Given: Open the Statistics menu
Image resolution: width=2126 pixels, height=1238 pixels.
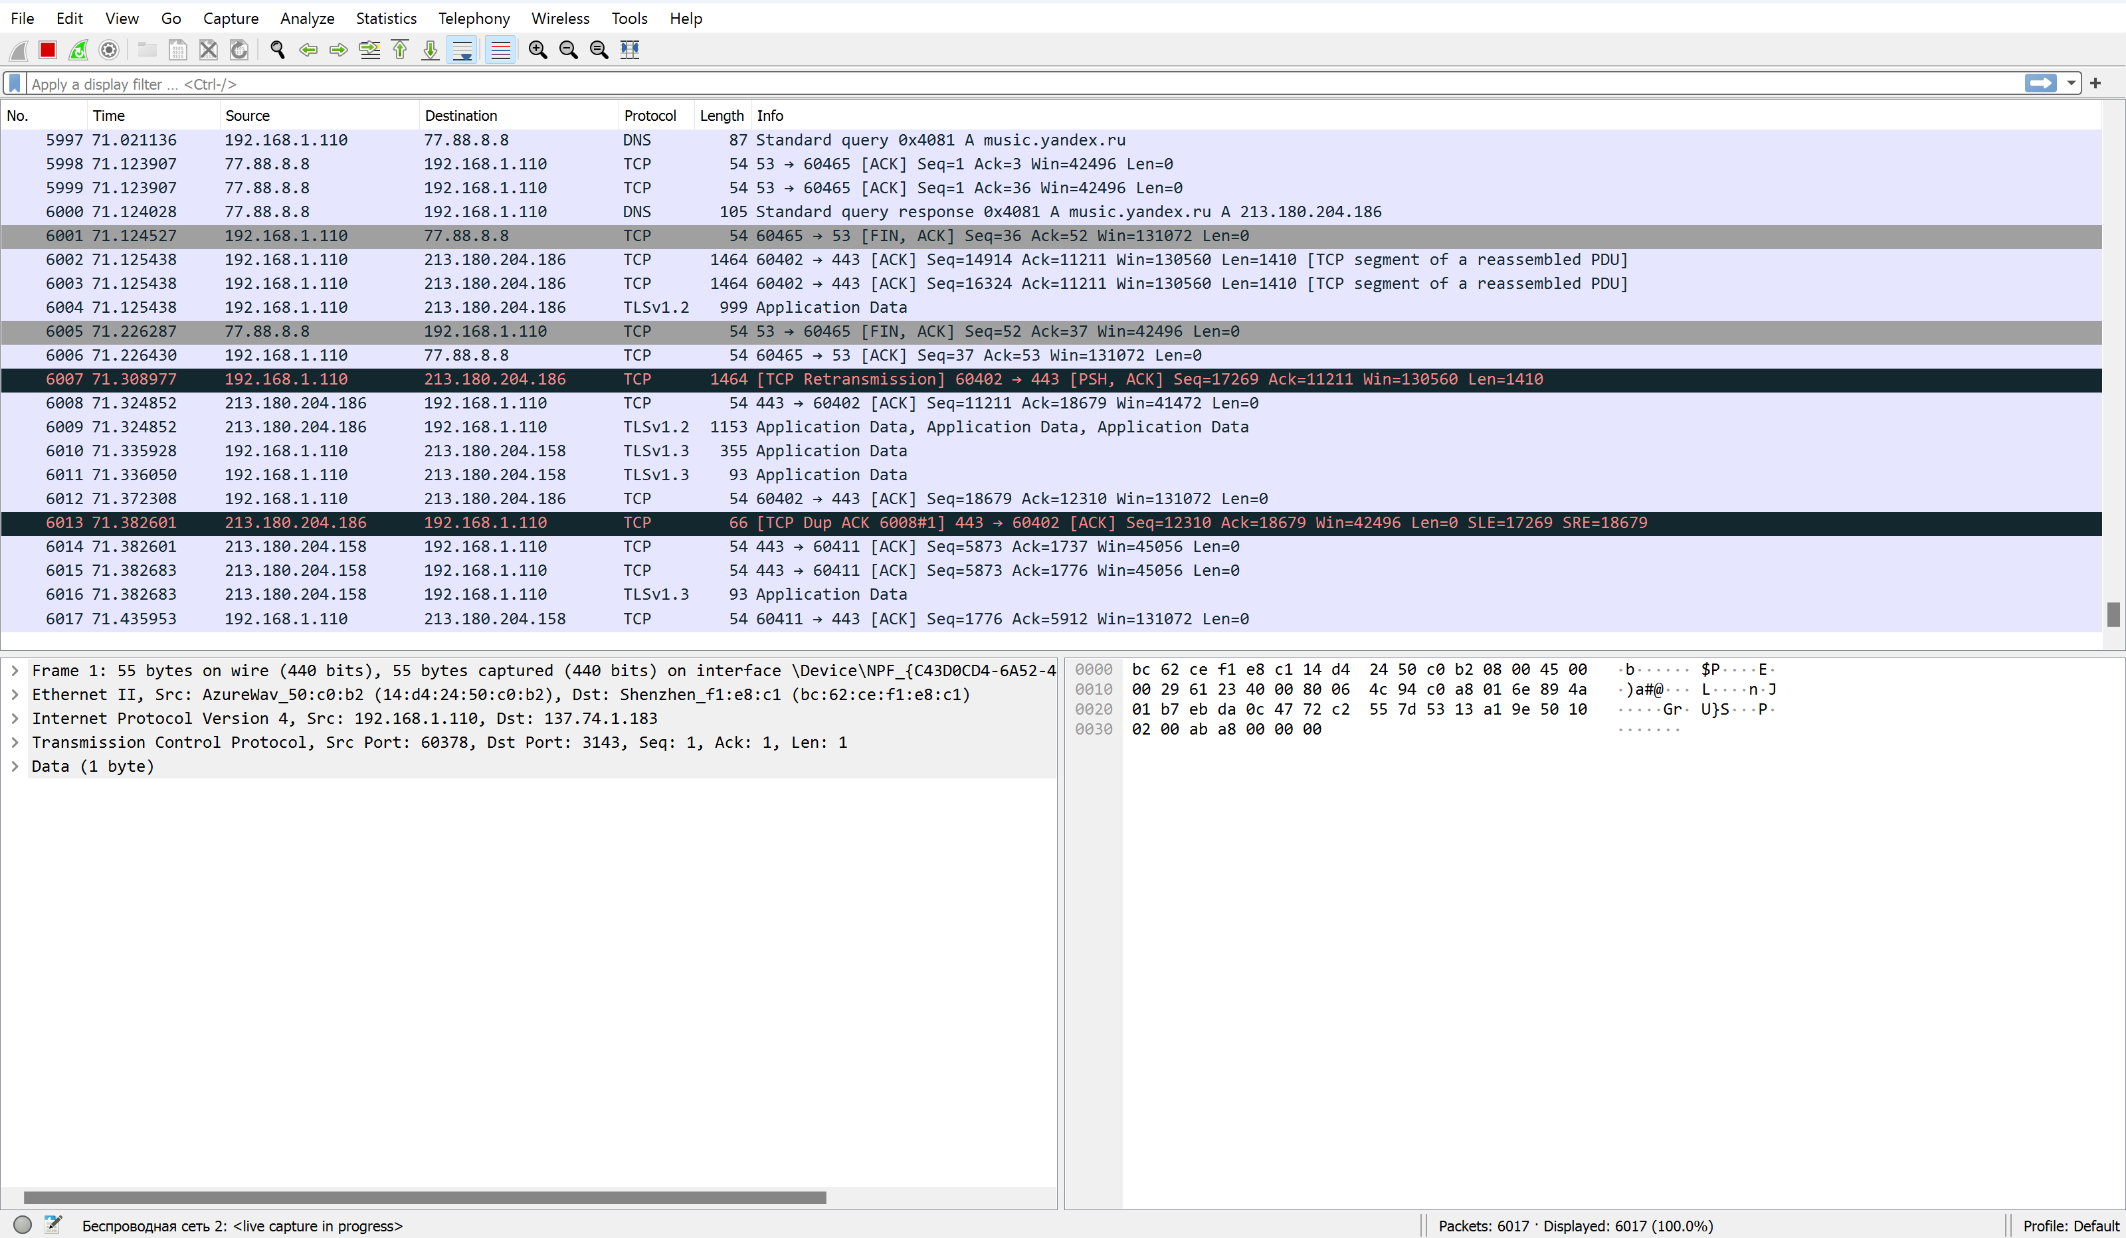Looking at the screenshot, I should tap(387, 18).
